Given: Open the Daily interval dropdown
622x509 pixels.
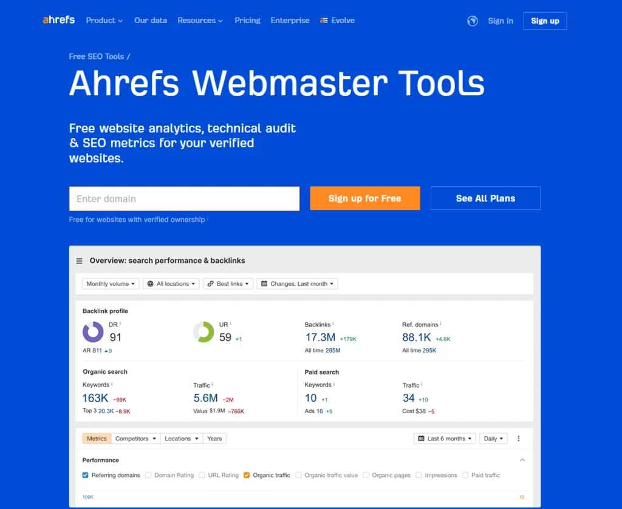Looking at the screenshot, I should 493,439.
